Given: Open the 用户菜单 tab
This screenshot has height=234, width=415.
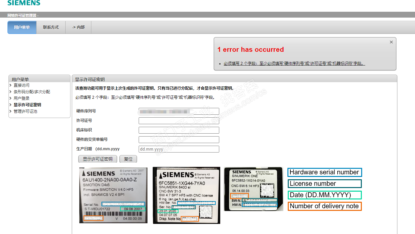Looking at the screenshot, I should (22, 27).
